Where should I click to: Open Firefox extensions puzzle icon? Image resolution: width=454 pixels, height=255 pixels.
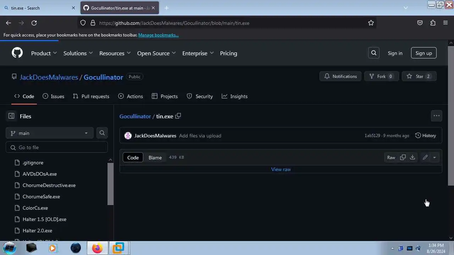[x=433, y=23]
